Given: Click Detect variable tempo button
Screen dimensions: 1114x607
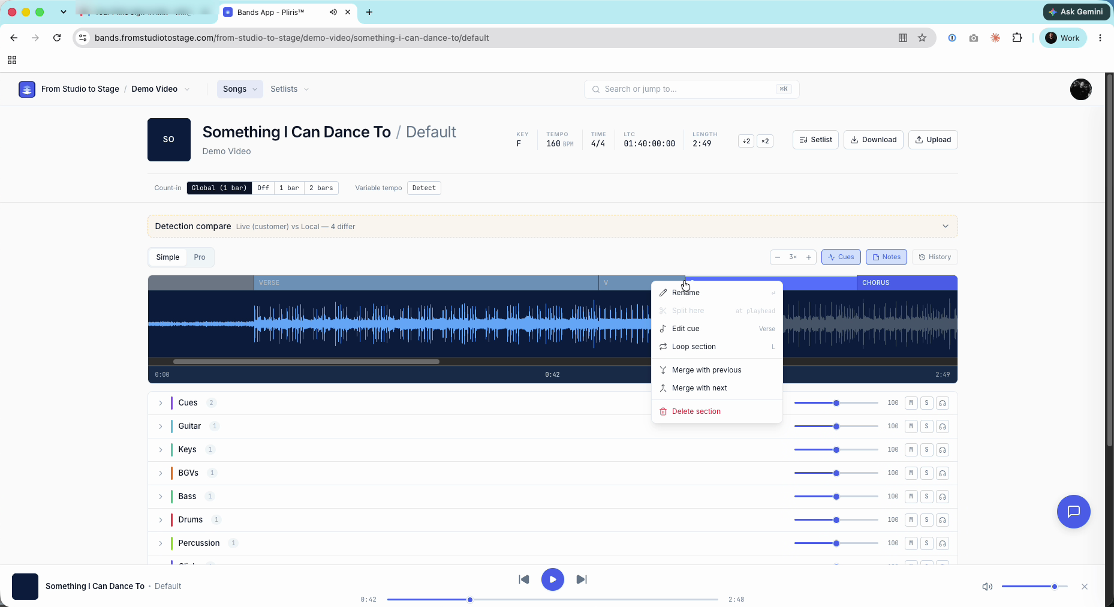Looking at the screenshot, I should click(x=424, y=188).
